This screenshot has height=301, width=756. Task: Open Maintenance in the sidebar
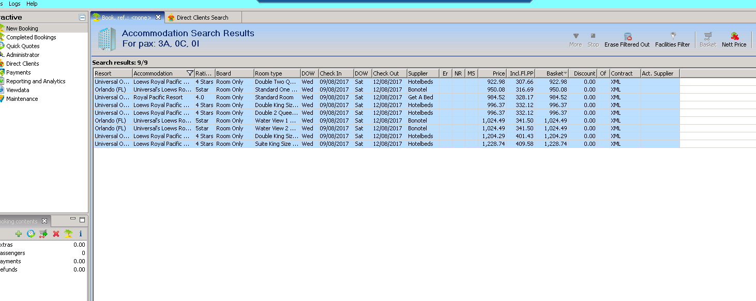pyautogui.click(x=22, y=99)
